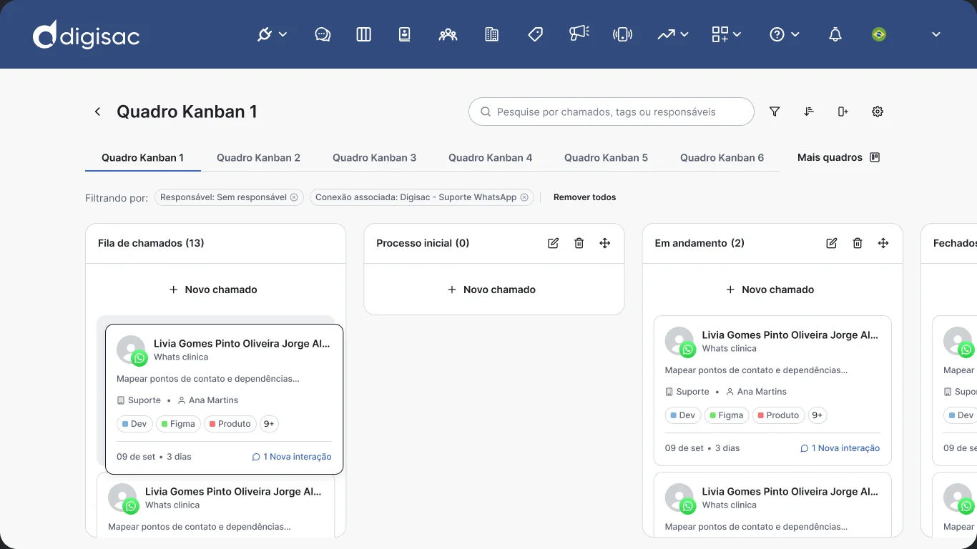
Task: Add a new column with the column-plus icon
Action: [843, 112]
